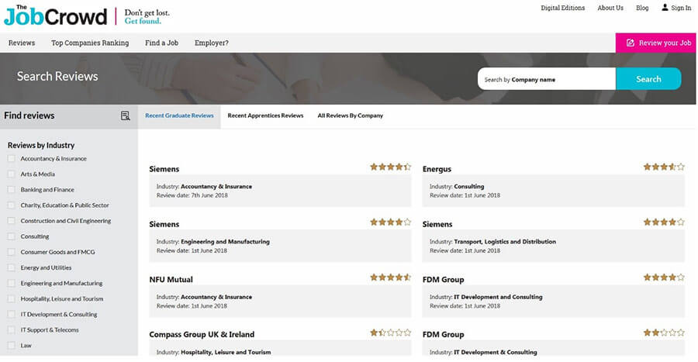Screen dimensions: 698x362
Task: Go to Find a Job menu
Action: 161,43
